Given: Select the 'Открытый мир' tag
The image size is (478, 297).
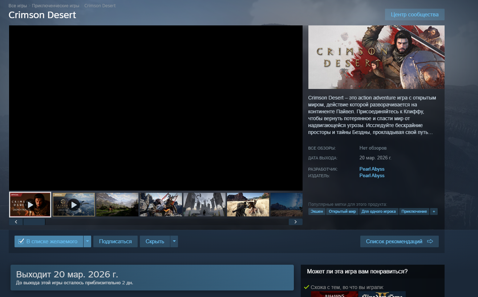Looking at the screenshot, I should coord(342,211).
